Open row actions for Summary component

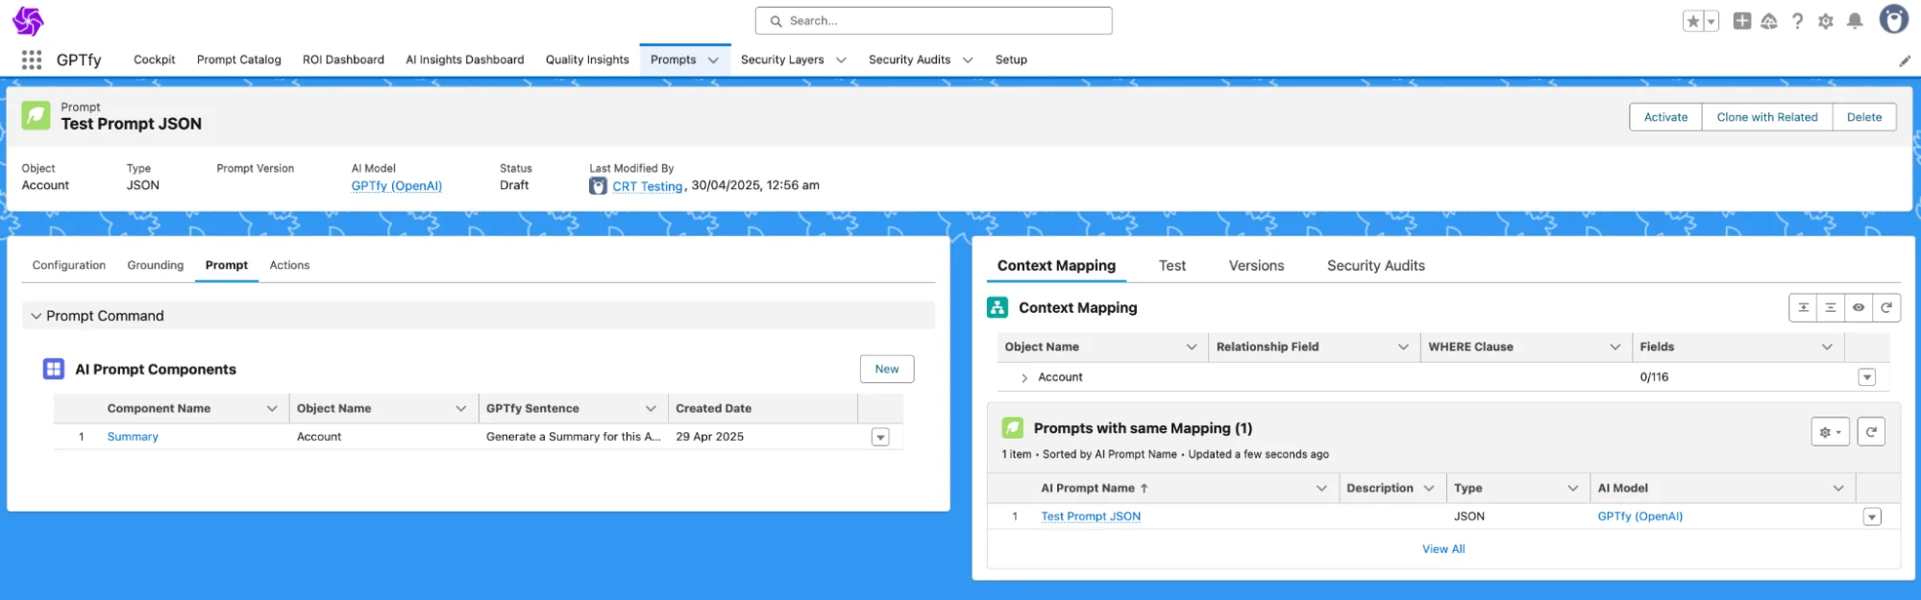(x=880, y=437)
